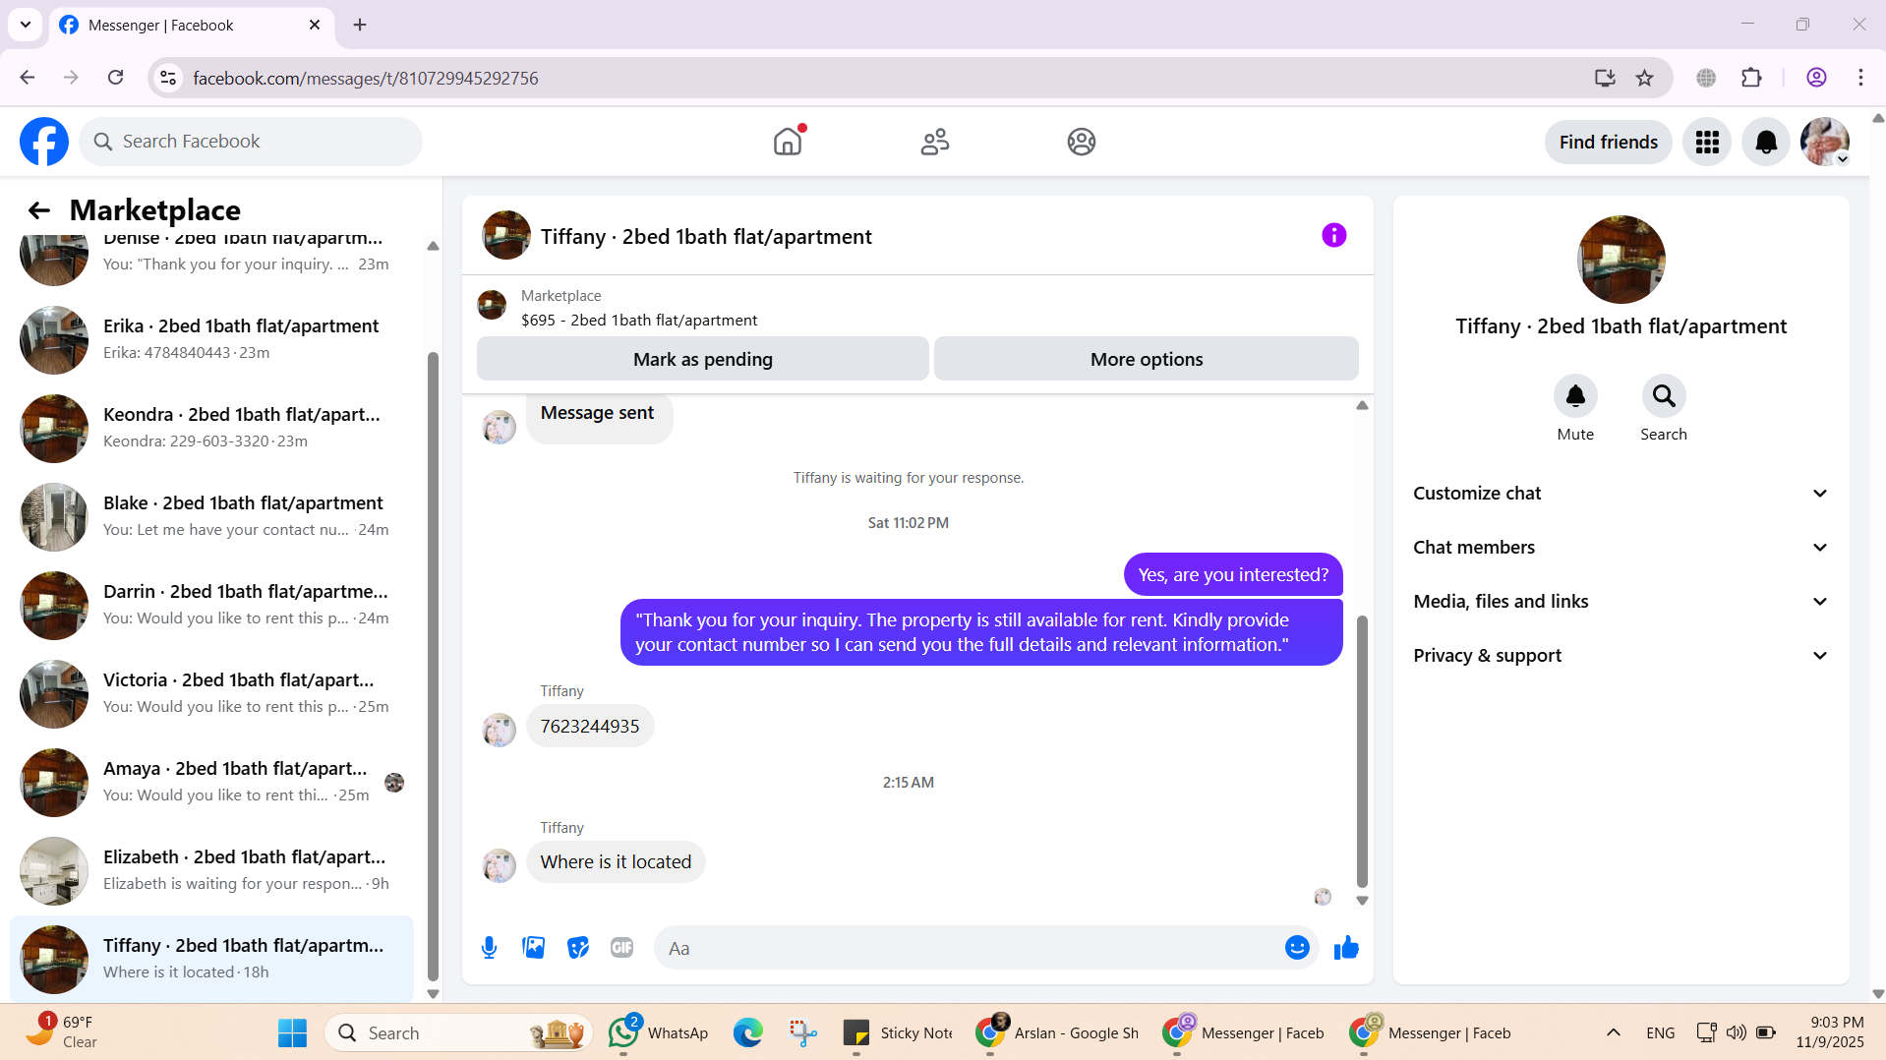Open the notifications bell
Screen dimensions: 1886x1060
(x=1766, y=143)
